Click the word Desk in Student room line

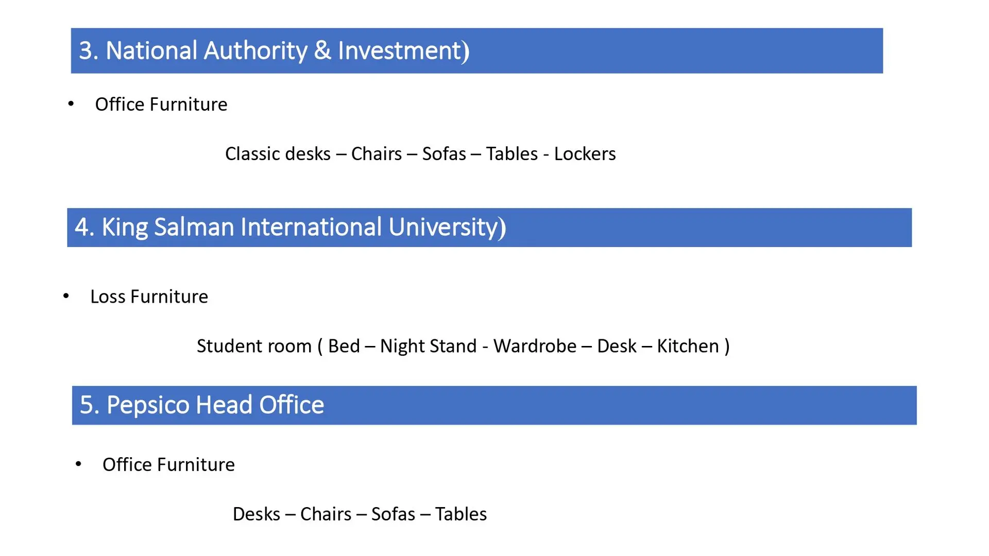[x=617, y=346]
